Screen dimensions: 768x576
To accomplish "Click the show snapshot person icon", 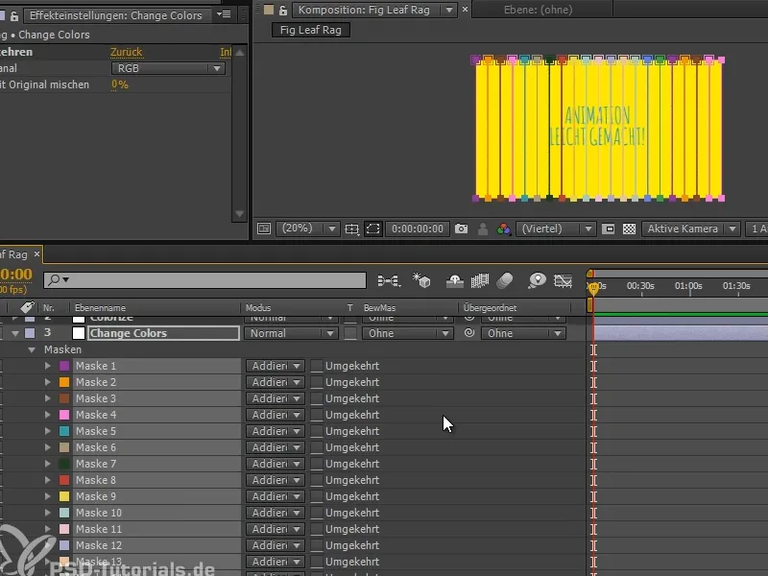I will tap(483, 228).
